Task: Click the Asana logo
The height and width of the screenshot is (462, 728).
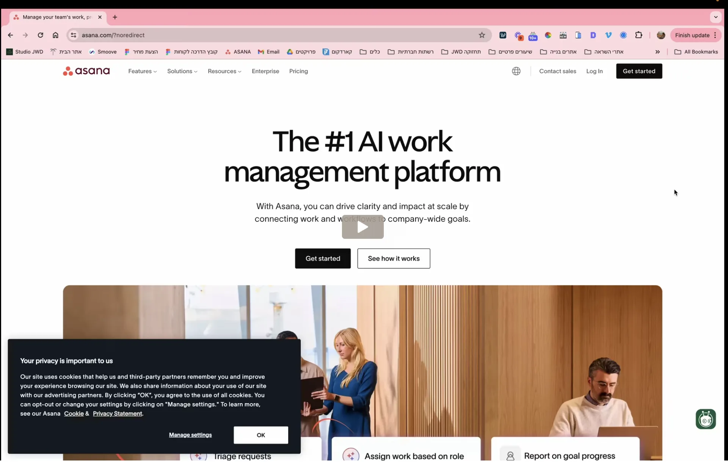Action: click(x=86, y=71)
